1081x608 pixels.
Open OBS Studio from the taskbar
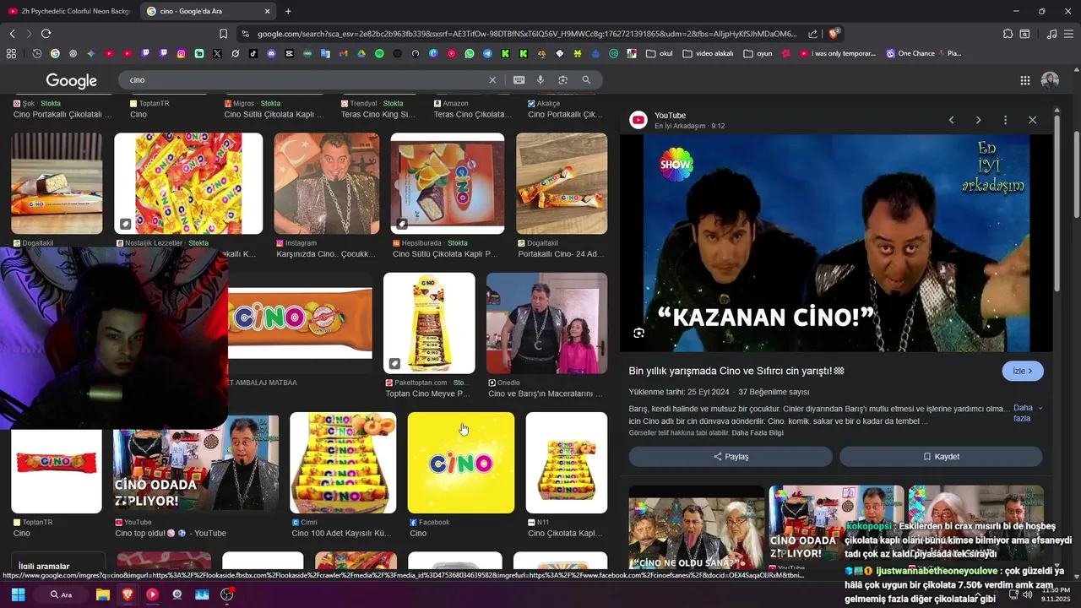click(226, 594)
